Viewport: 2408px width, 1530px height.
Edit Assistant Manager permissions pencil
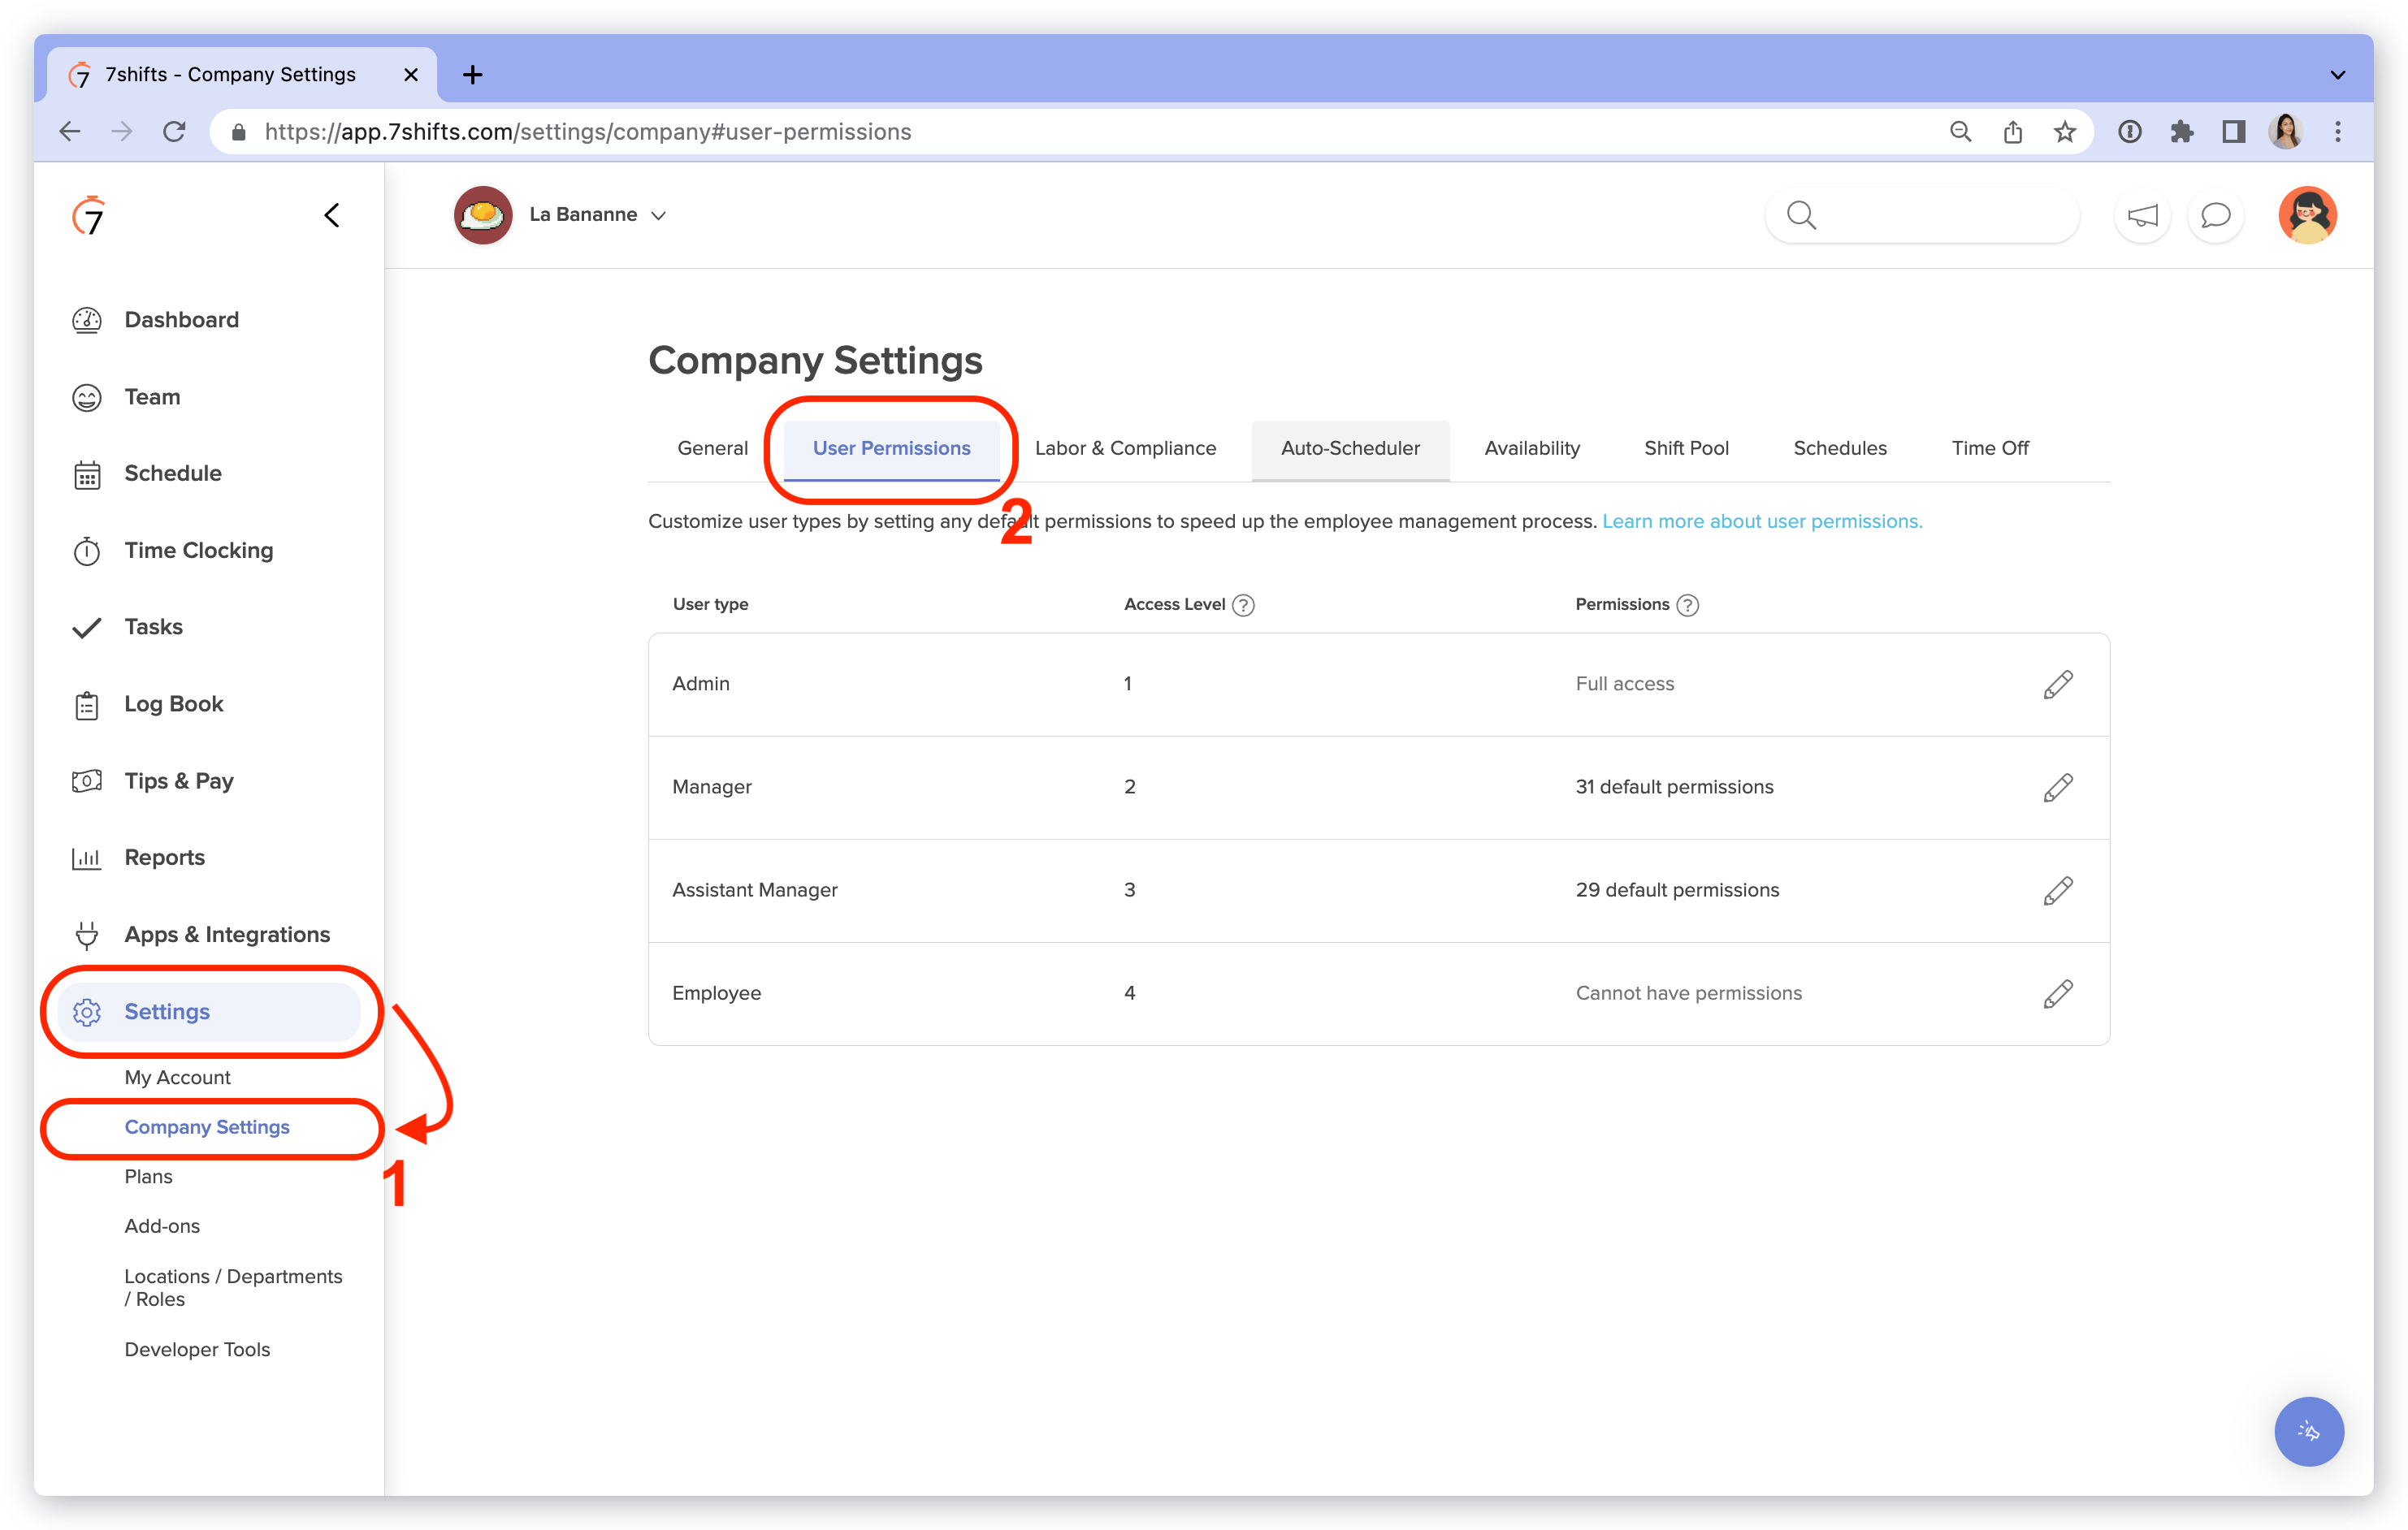[x=2057, y=890]
